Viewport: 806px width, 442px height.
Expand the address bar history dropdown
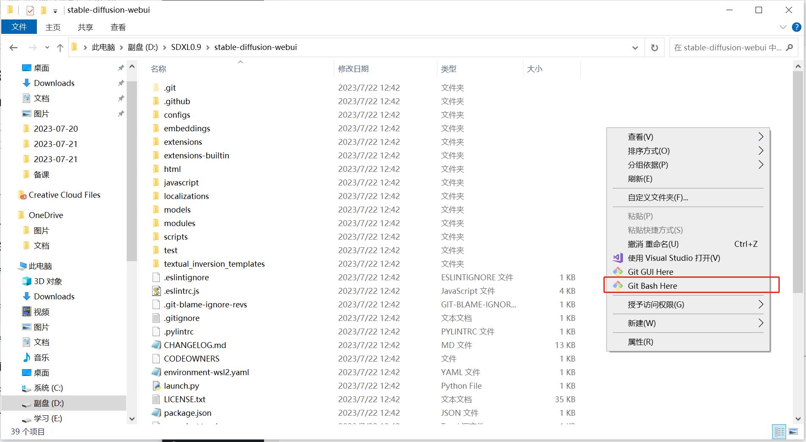pos(635,48)
